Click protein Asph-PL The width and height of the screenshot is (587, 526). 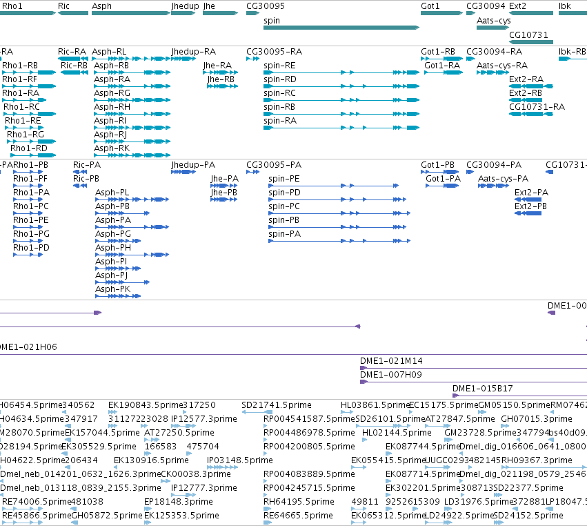112,193
